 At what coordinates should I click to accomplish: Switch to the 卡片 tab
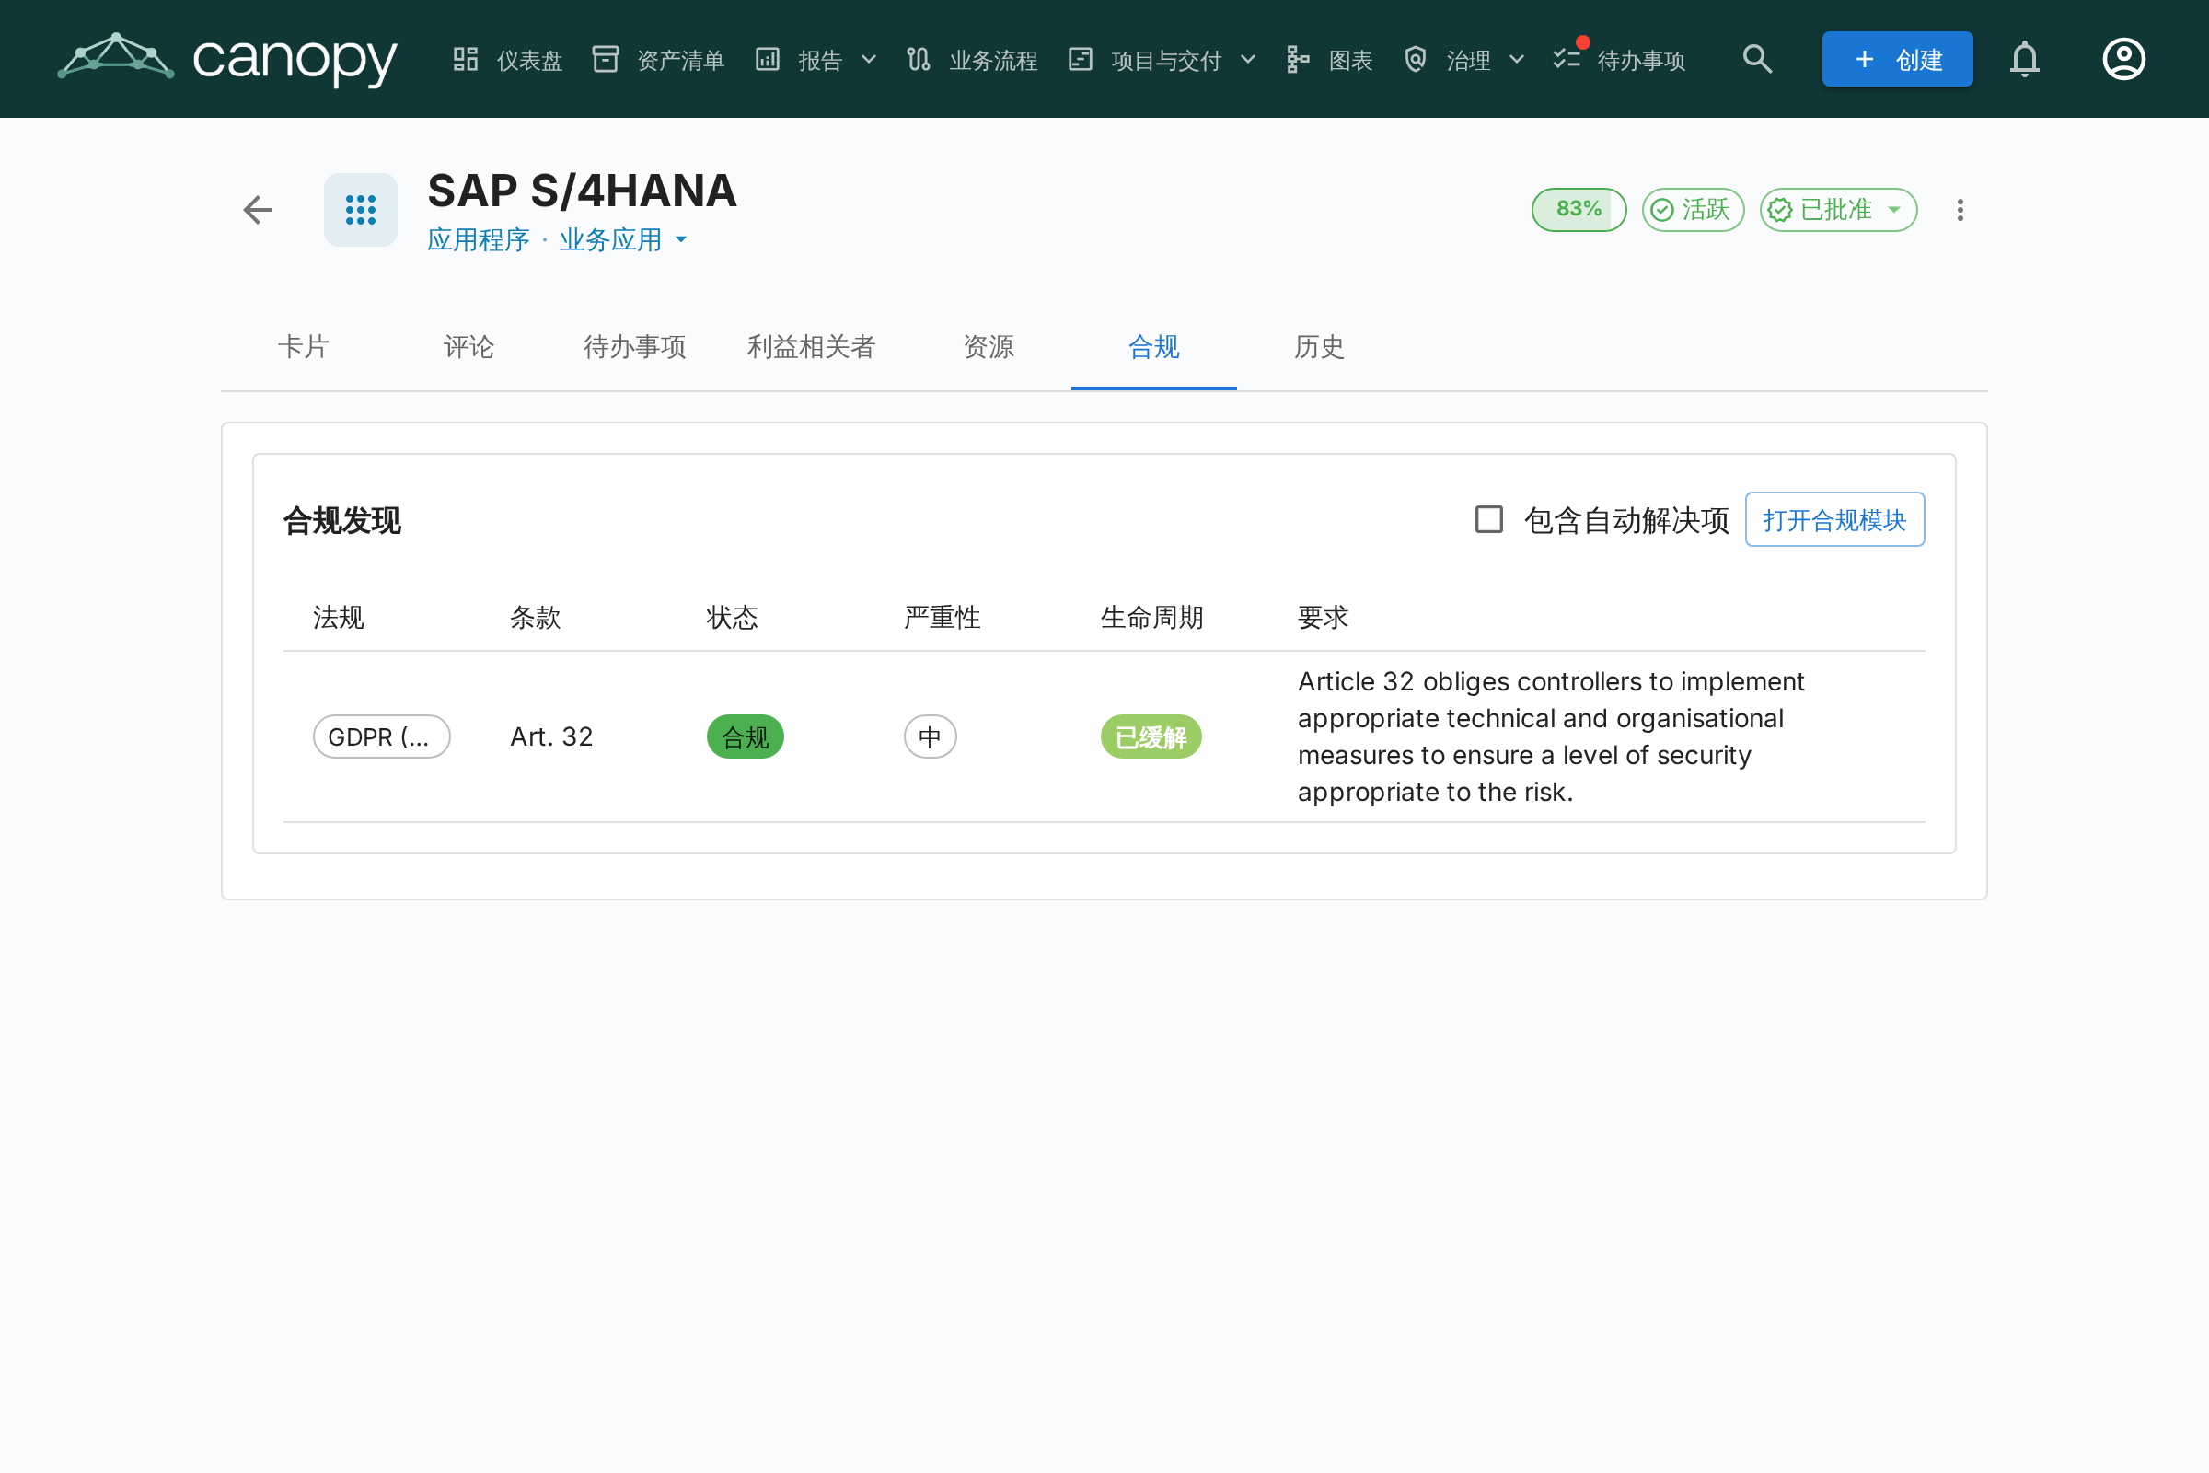(304, 347)
